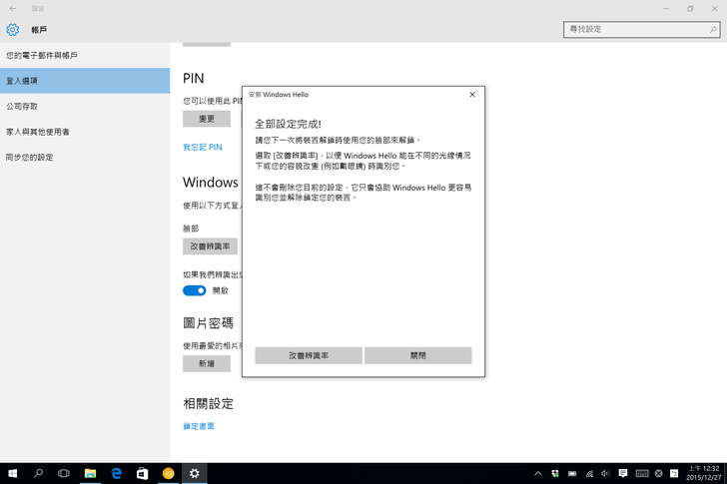Go back with the arrow icon
727x484 pixels.
(x=13, y=8)
